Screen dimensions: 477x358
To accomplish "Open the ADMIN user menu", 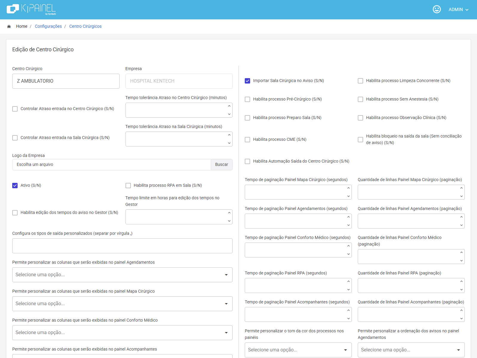I will [x=459, y=10].
